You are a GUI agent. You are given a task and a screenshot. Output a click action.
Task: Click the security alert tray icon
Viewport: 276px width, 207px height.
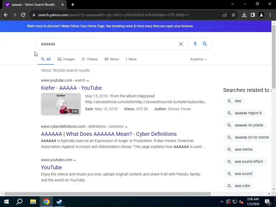pyautogui.click(x=228, y=202)
